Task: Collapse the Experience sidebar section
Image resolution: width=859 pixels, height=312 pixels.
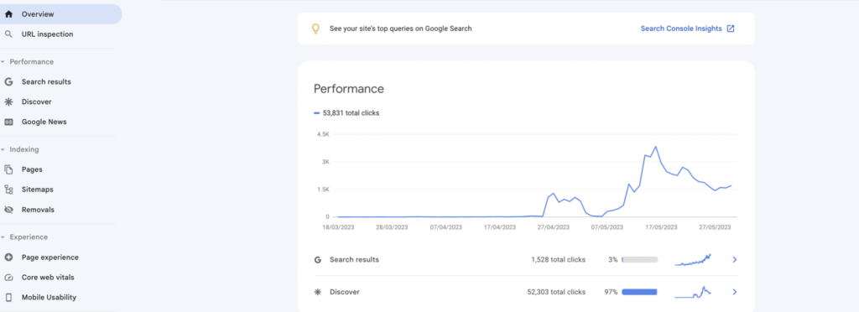Action: [3, 237]
